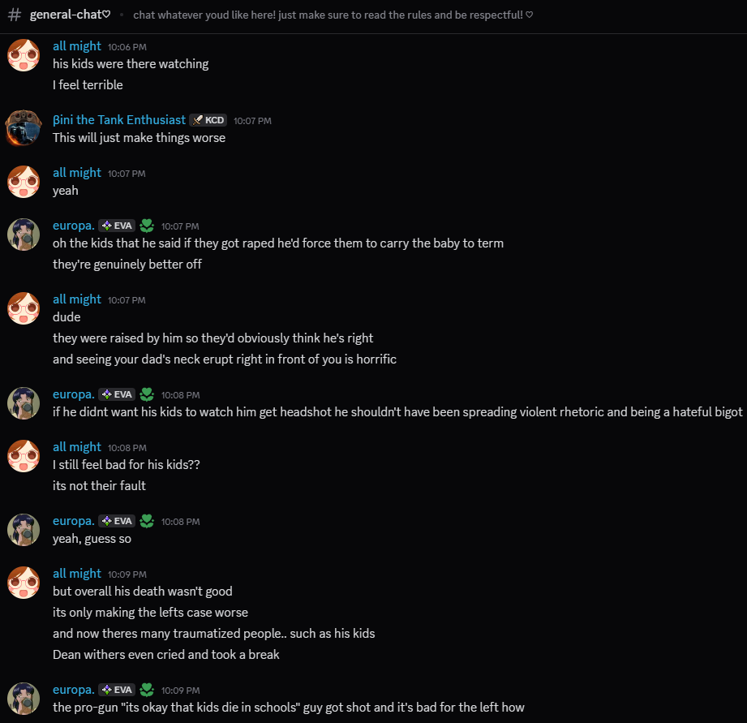Click the green heart icon at 10:09 PM
Viewport: 747px width, 723px height.
click(x=147, y=690)
